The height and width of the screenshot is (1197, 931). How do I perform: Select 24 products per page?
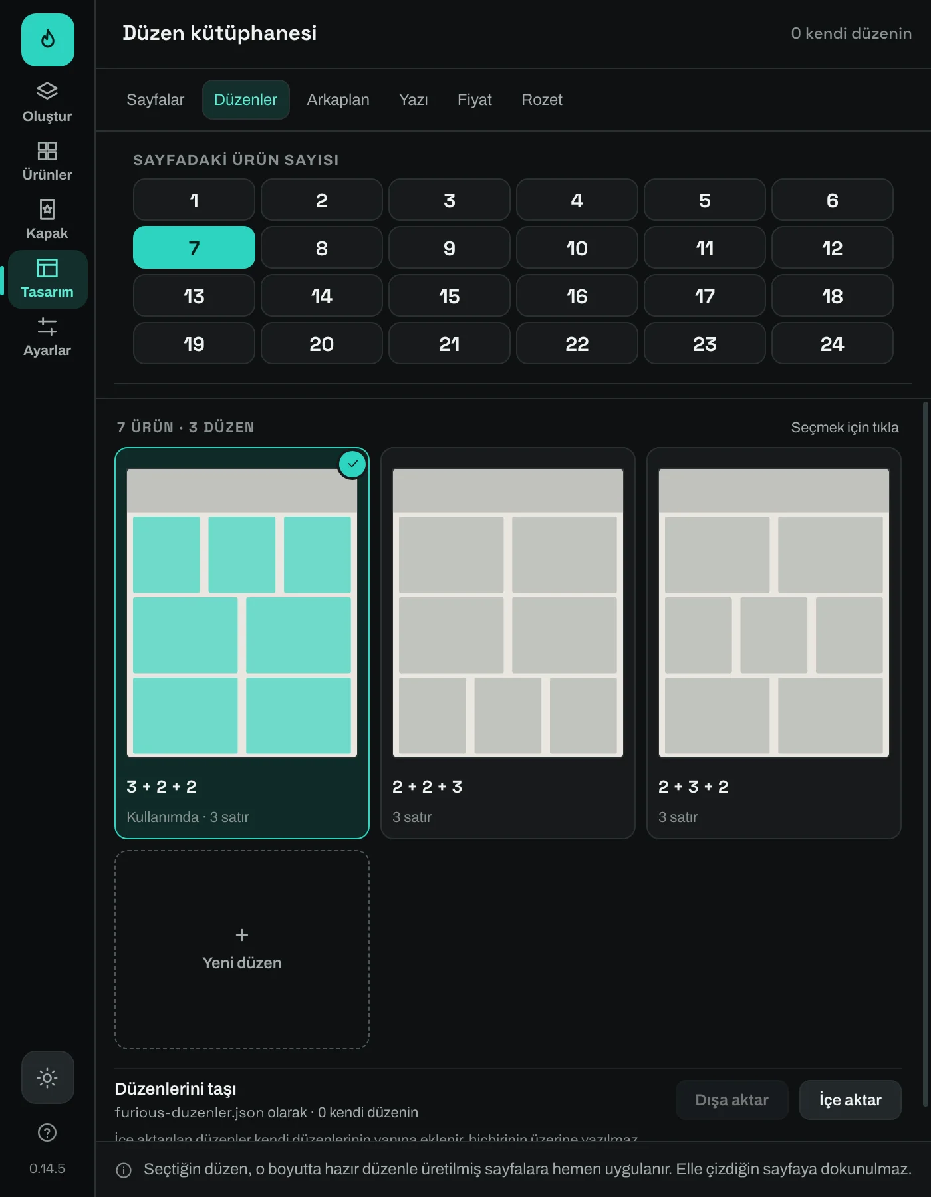(x=833, y=343)
